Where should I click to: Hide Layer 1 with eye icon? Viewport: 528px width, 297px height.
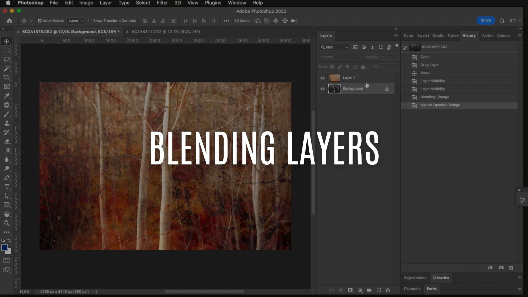[x=323, y=78]
